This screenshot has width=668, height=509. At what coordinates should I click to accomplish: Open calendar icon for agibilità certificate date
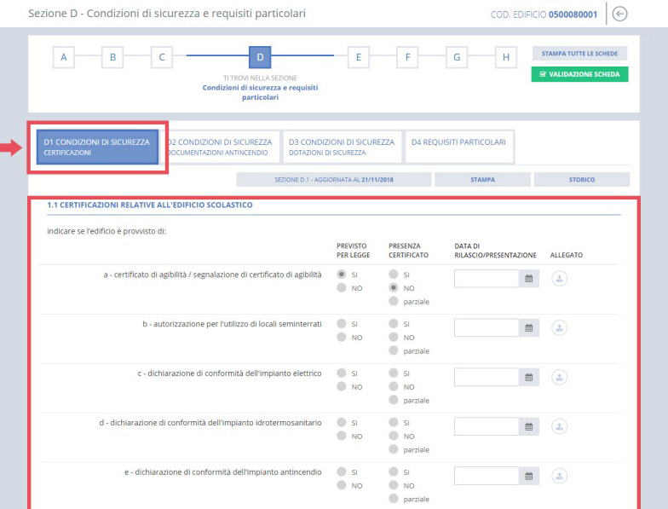point(530,279)
